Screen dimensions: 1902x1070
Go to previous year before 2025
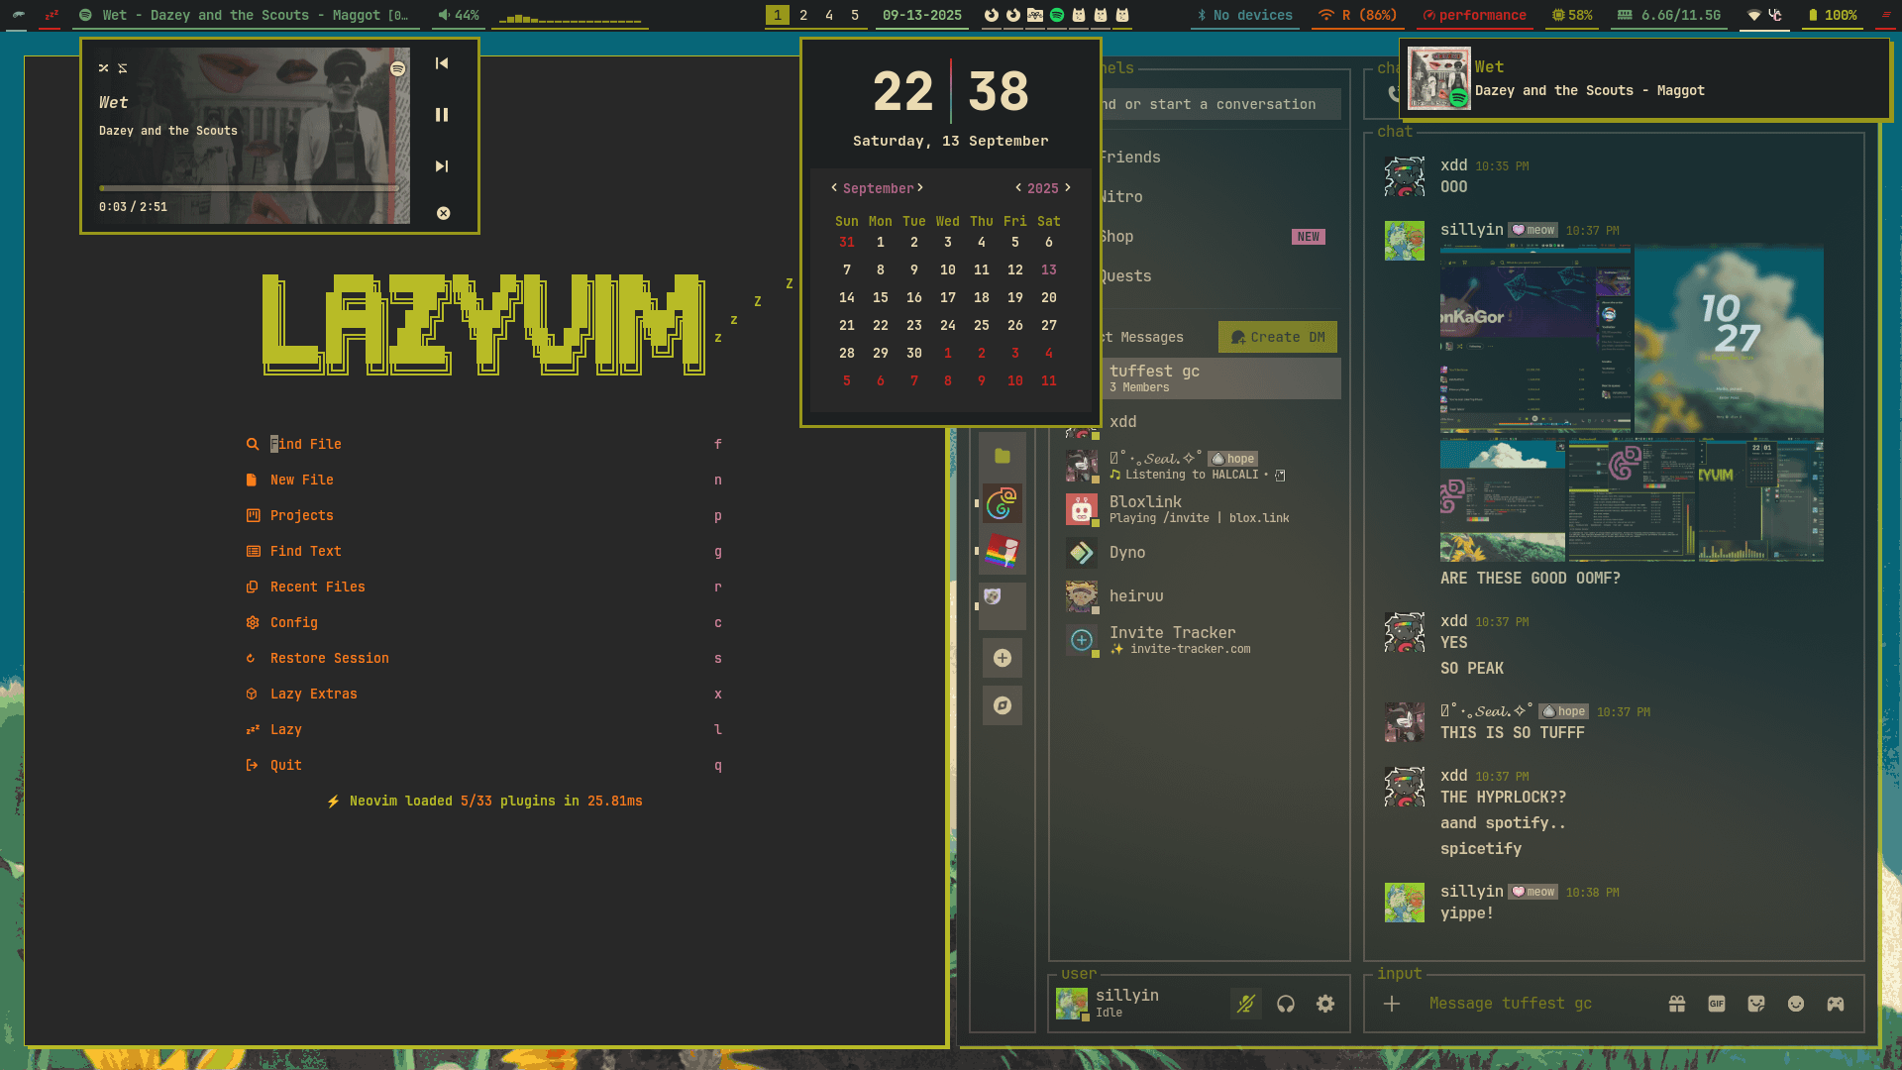click(1018, 187)
